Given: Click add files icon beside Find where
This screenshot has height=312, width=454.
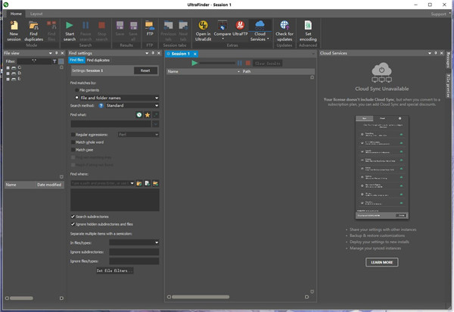Looking at the screenshot, I should [148, 183].
